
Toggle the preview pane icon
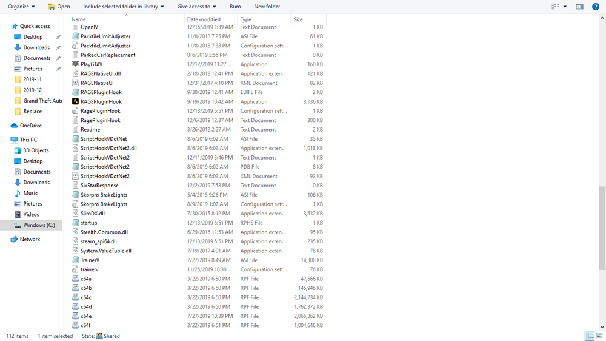coord(580,7)
